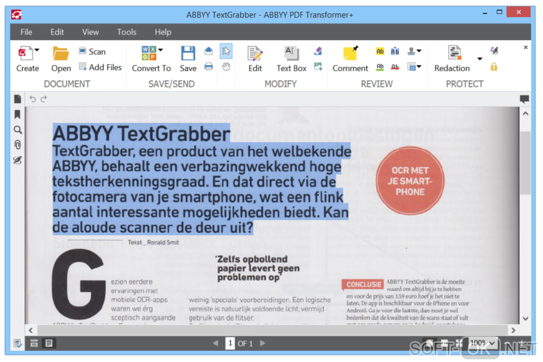This screenshot has height=362, width=543.
Task: Open the Tools menu
Action: [x=126, y=32]
